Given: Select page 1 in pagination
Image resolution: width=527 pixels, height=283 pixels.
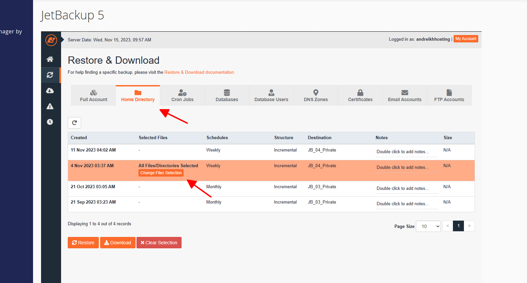Looking at the screenshot, I should click(459, 226).
